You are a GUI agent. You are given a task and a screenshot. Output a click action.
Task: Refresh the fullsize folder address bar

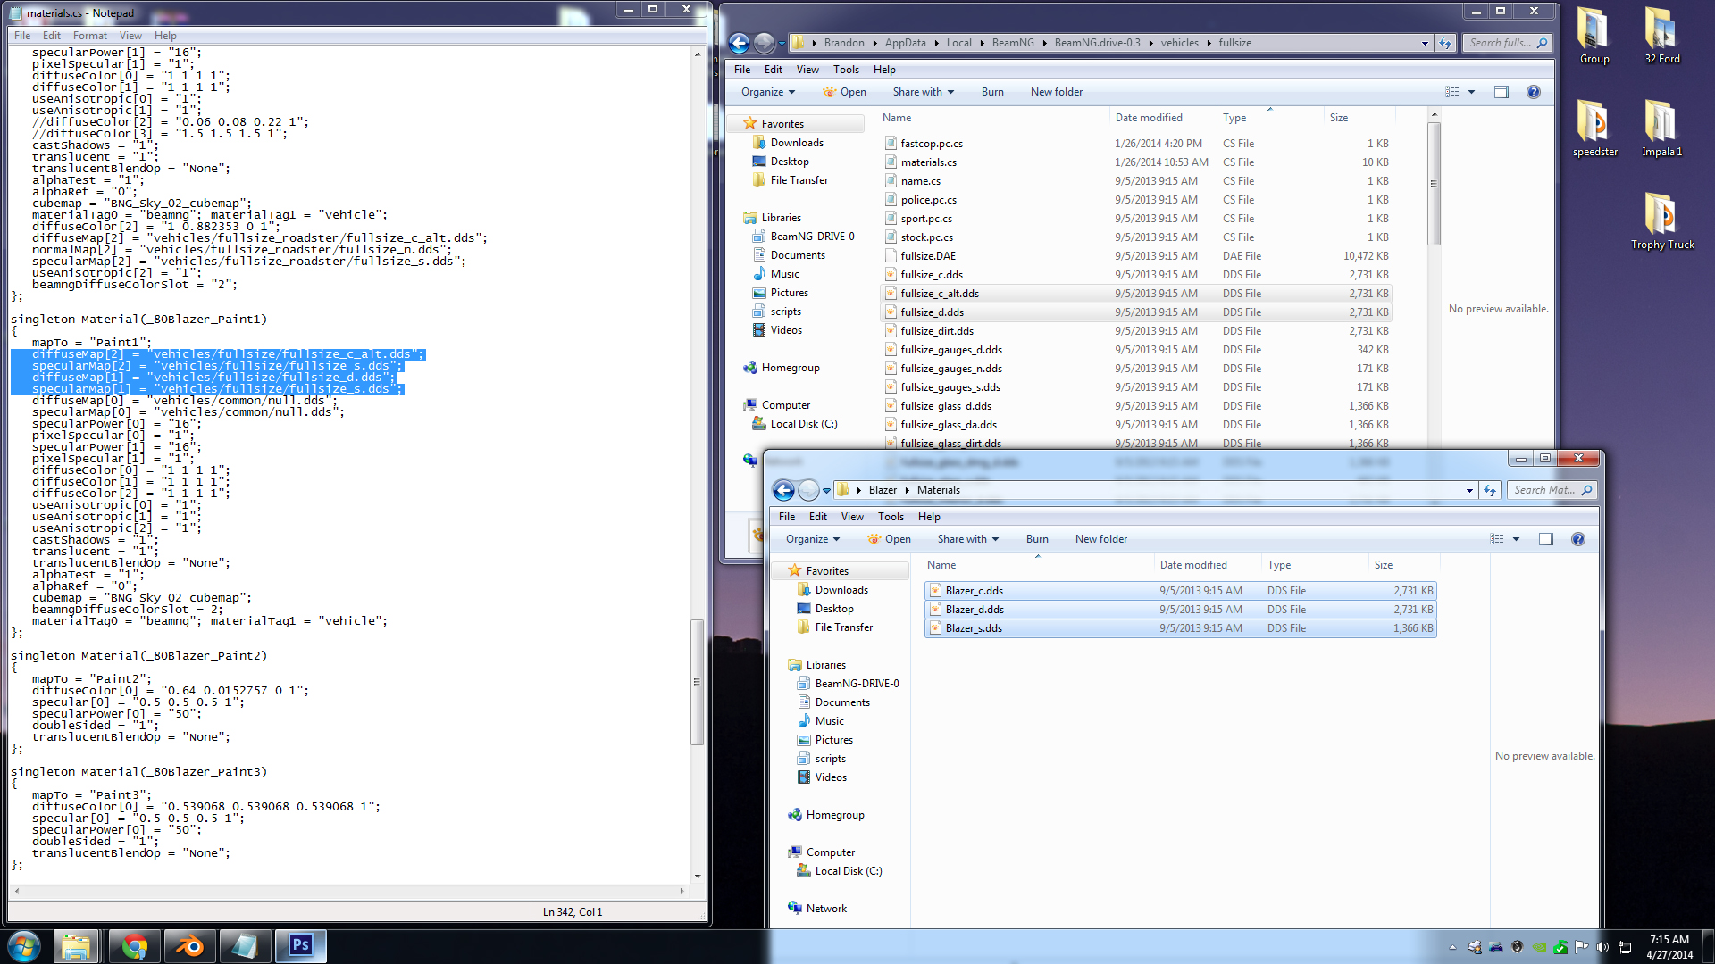(1444, 43)
